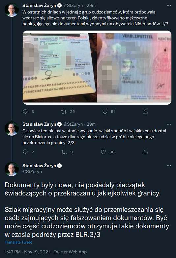The width and height of the screenshot is (176, 258).
Task: Share the second tweet (2/3)
Action: pos(145,152)
